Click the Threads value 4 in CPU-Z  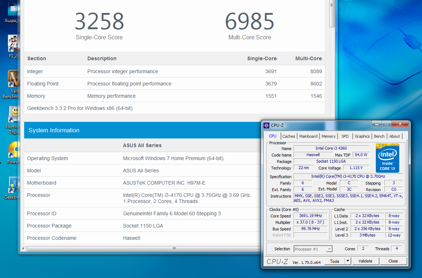click(x=396, y=249)
